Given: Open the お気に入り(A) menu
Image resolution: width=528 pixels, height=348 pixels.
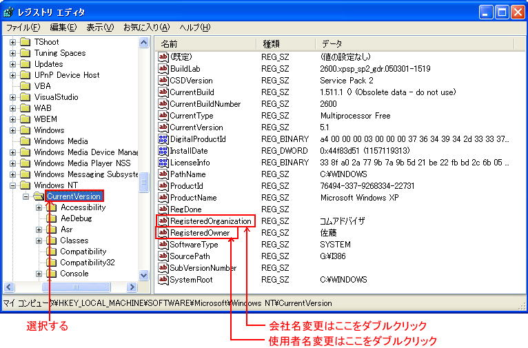Looking at the screenshot, I should tap(147, 28).
